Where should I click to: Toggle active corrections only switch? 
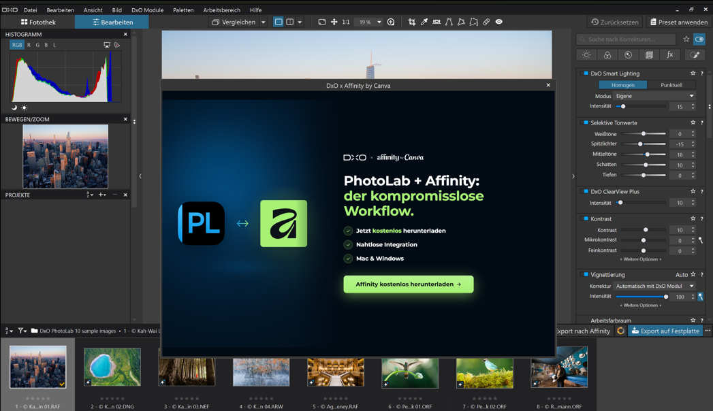pos(699,39)
